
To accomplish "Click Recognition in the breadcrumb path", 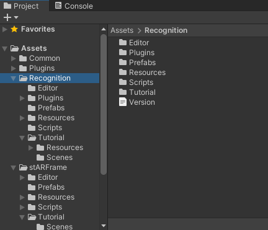I will pyautogui.click(x=166, y=30).
